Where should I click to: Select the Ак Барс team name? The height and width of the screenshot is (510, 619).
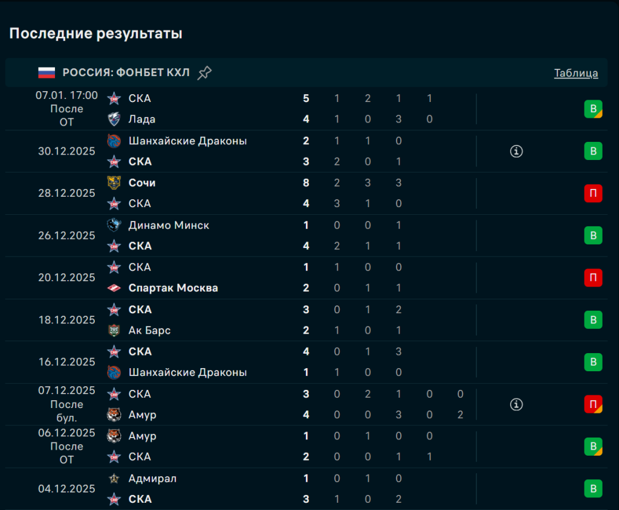pyautogui.click(x=149, y=331)
